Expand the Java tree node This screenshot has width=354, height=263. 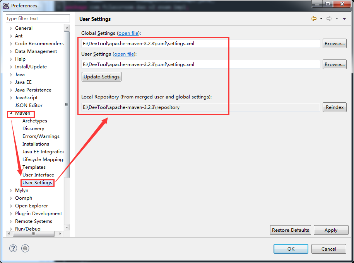point(11,75)
